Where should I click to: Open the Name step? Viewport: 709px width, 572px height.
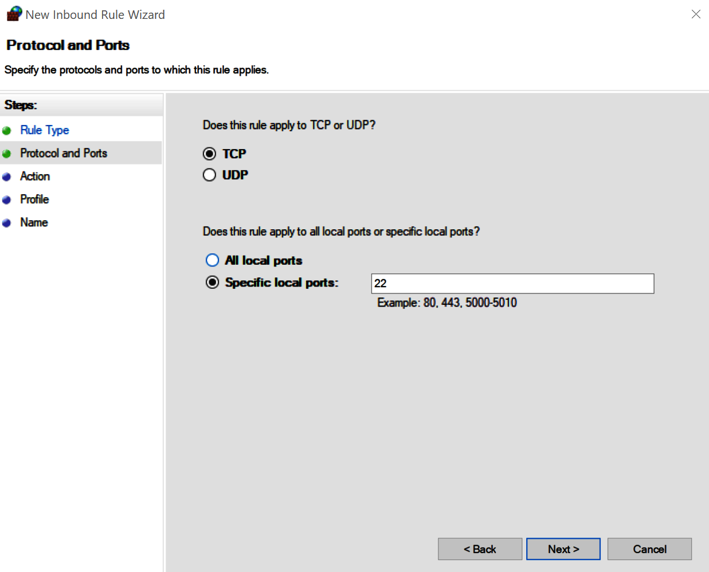[x=33, y=222]
